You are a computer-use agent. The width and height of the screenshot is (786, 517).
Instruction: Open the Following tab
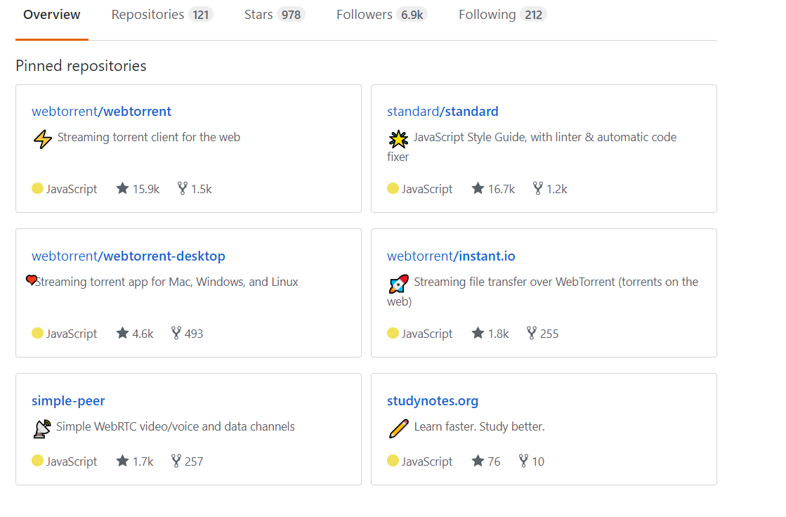pyautogui.click(x=502, y=15)
